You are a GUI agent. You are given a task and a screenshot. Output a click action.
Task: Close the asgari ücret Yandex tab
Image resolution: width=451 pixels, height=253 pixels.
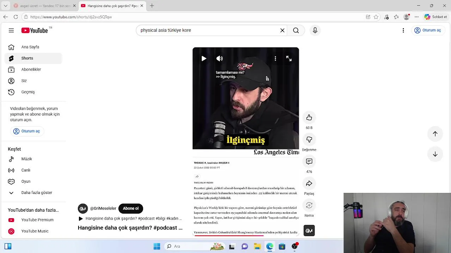pyautogui.click(x=74, y=6)
